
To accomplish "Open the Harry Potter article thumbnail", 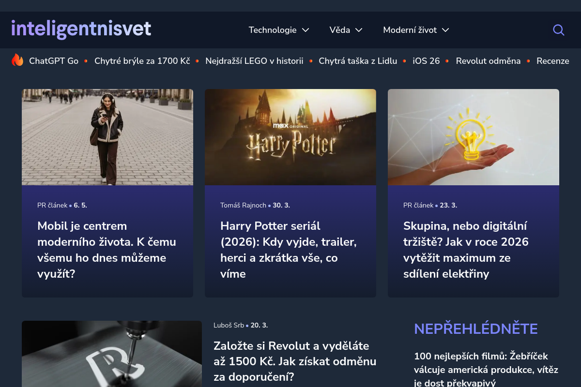I will [x=290, y=137].
